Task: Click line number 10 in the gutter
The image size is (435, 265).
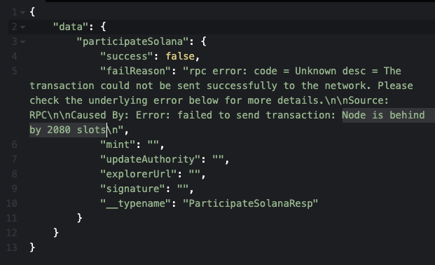Action: (x=12, y=203)
